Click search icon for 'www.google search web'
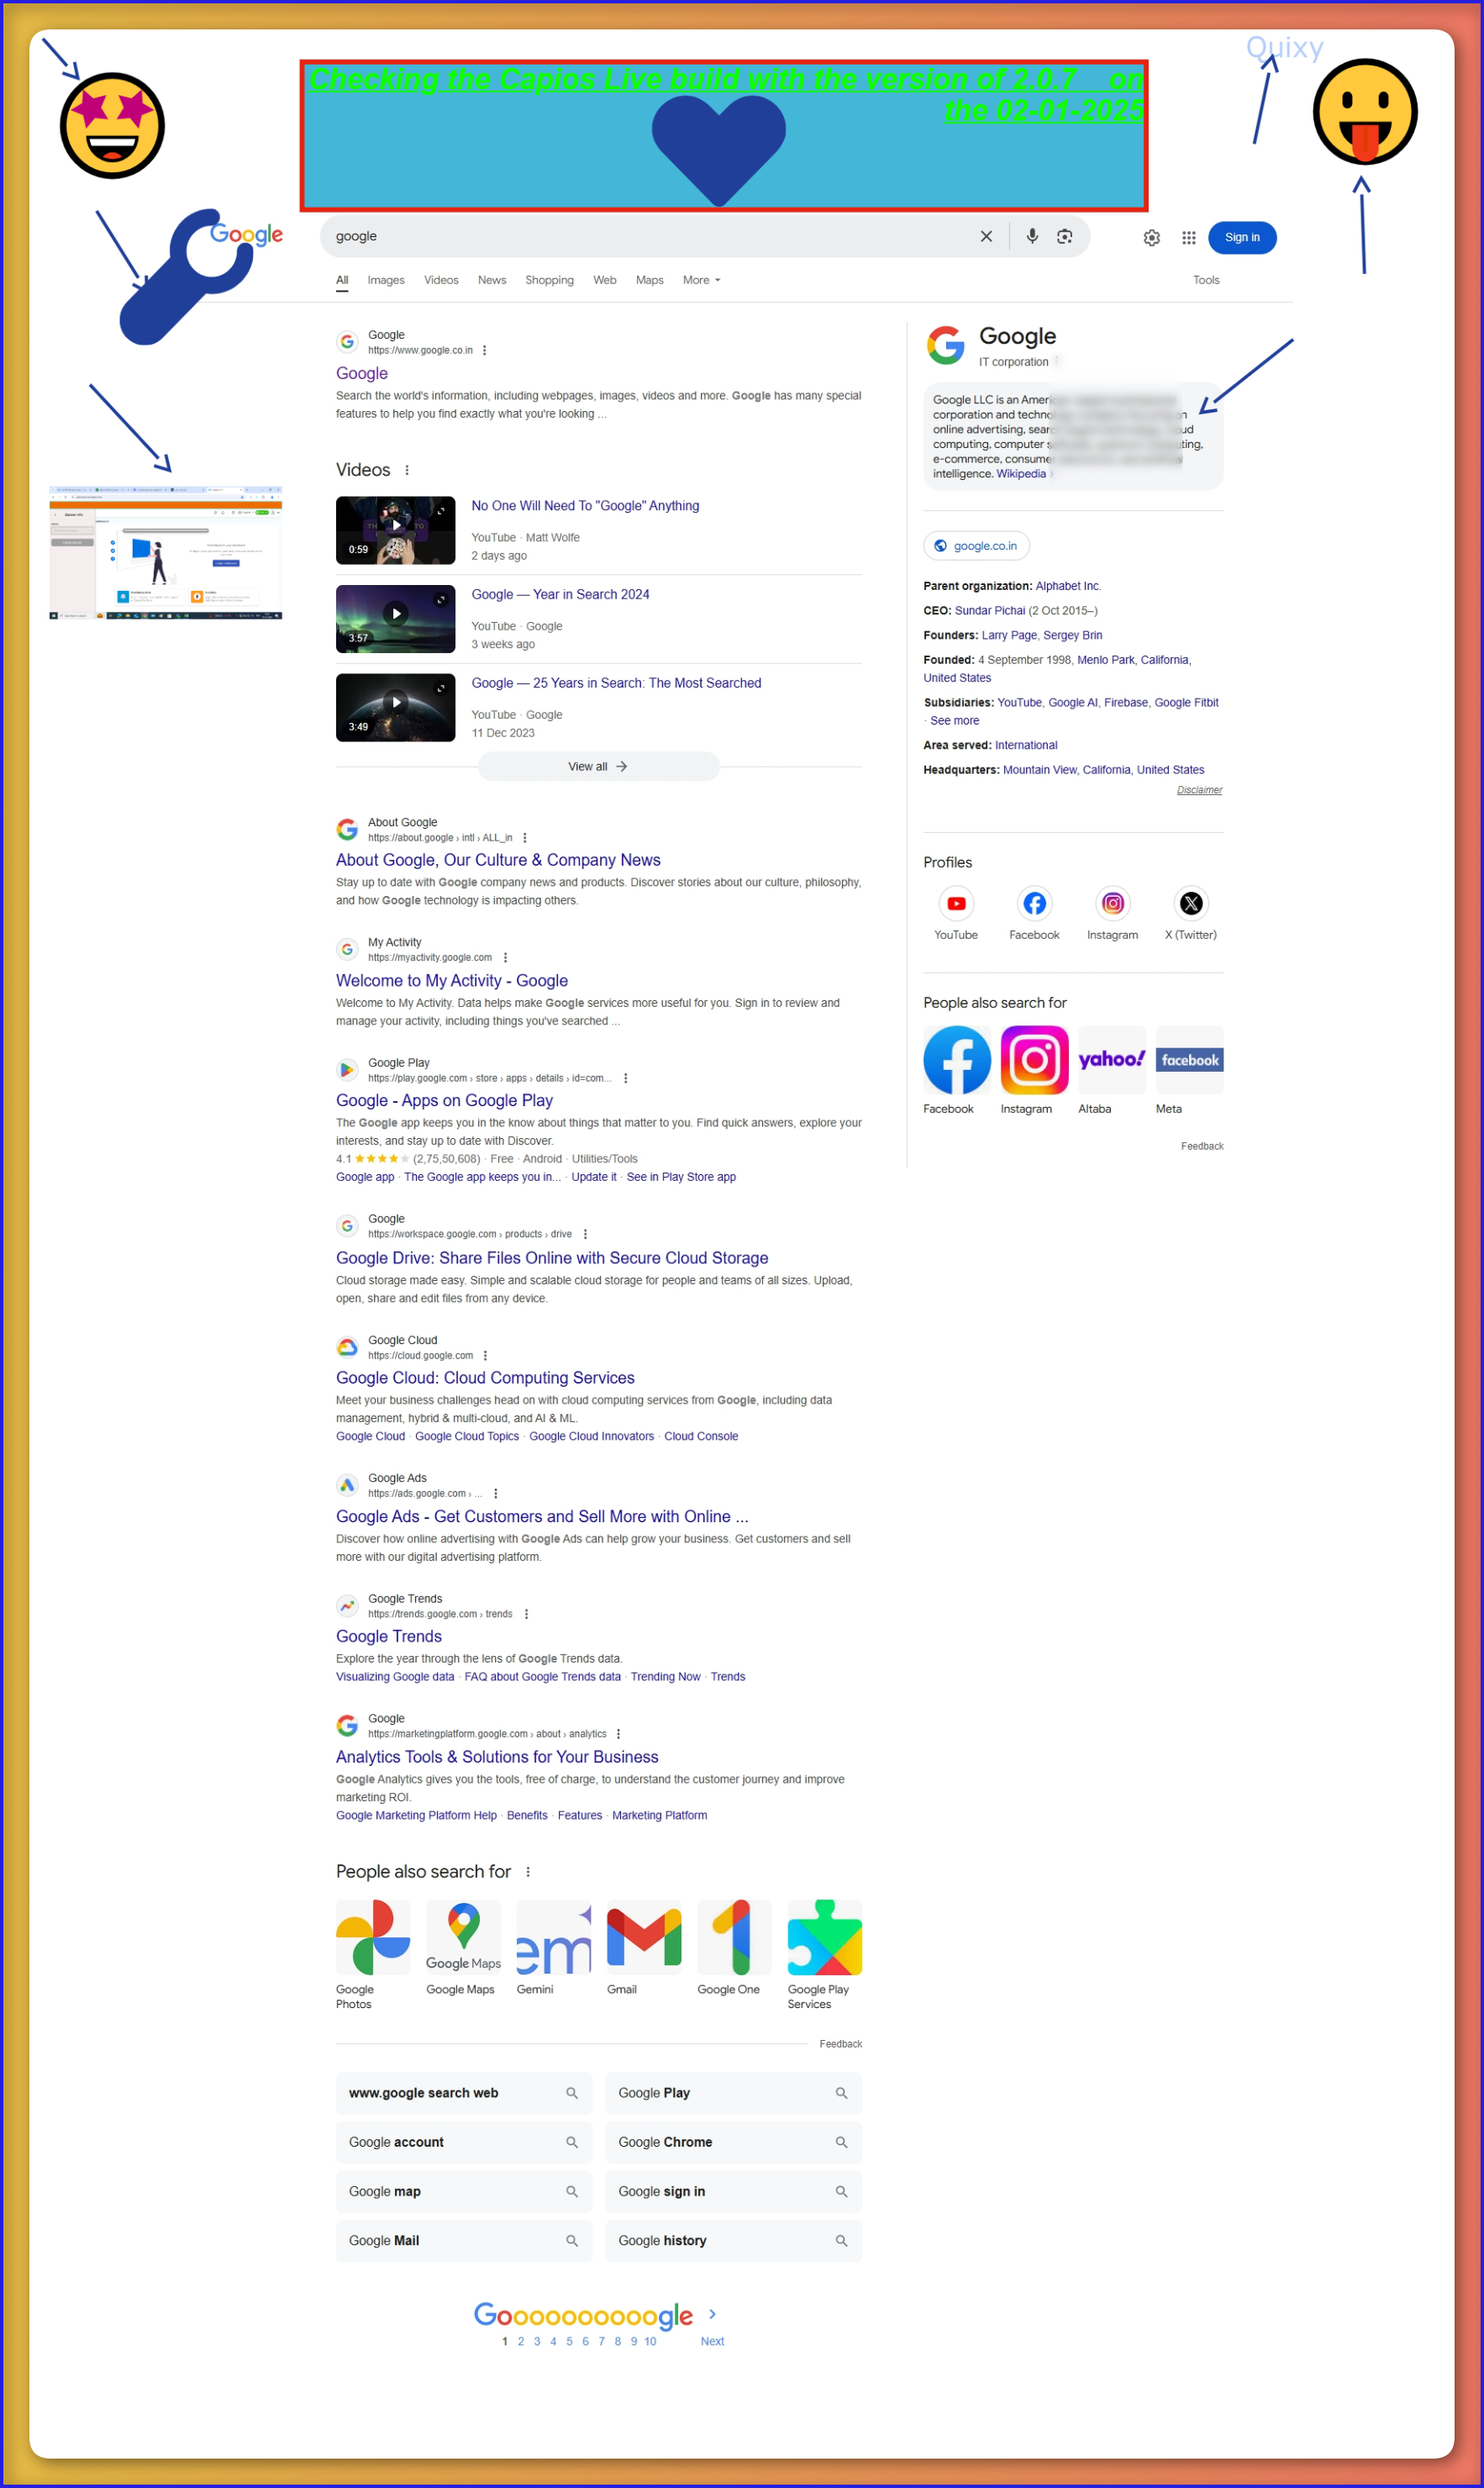 [572, 2093]
